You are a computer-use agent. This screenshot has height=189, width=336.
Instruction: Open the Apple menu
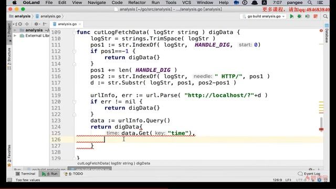[x=14, y=3]
